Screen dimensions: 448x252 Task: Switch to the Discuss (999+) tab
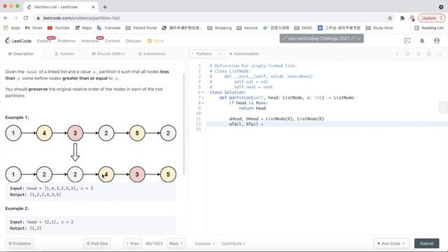[x=108, y=54]
